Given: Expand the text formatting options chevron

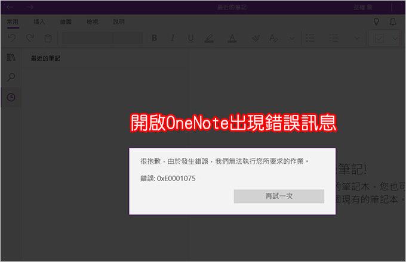Looking at the screenshot, I should point(292,39).
